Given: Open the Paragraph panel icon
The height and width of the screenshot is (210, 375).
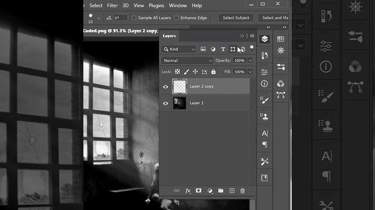Looking at the screenshot, I should (x=264, y=145).
